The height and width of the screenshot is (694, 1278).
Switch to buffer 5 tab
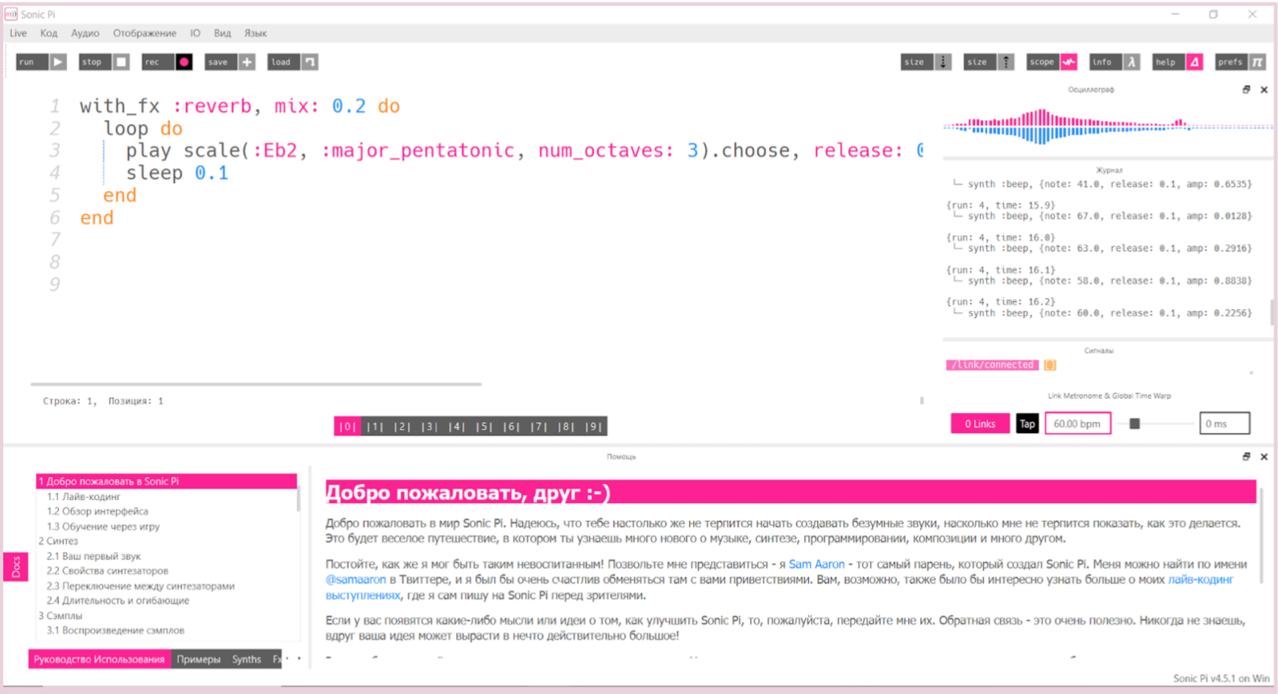tap(484, 427)
